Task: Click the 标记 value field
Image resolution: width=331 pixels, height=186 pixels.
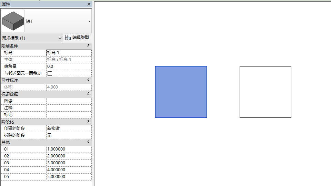Action: click(x=69, y=115)
